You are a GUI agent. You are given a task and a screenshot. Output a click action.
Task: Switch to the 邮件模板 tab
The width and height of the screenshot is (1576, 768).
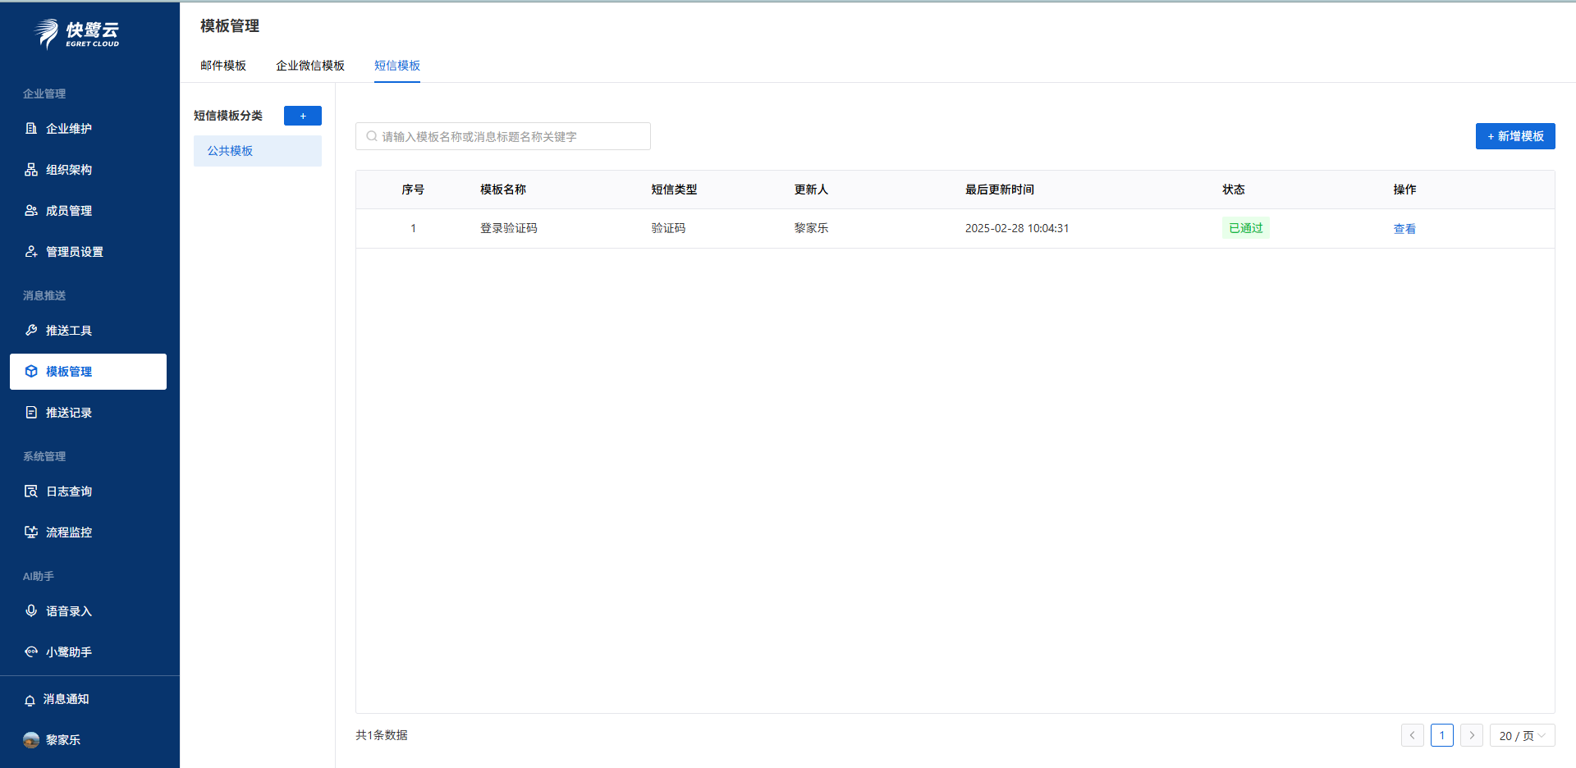pos(223,66)
